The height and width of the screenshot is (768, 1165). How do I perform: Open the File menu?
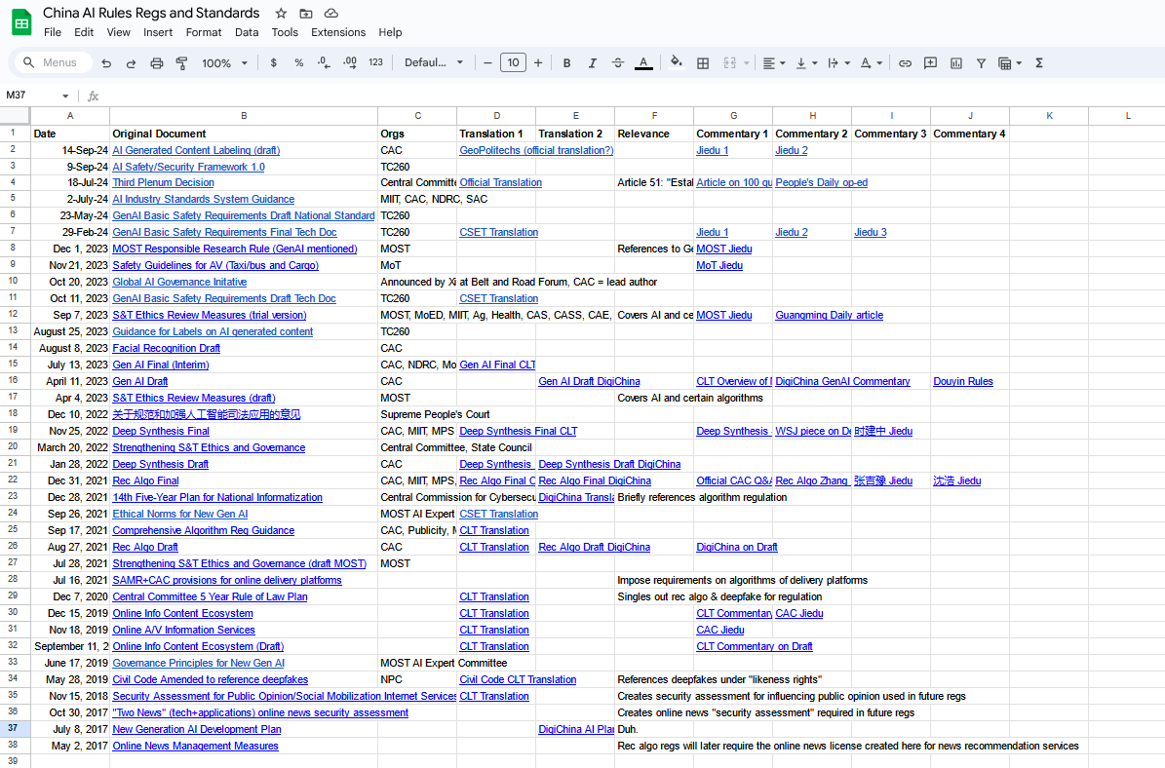tap(53, 33)
